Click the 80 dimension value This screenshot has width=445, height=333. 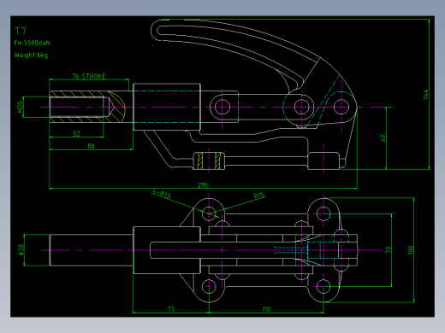pyautogui.click(x=91, y=146)
